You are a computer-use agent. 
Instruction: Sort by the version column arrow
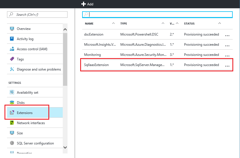click(177, 23)
